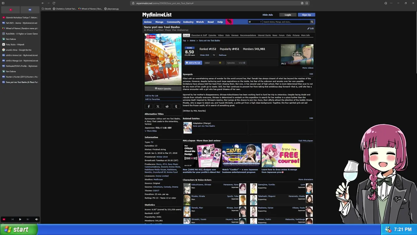Click the browser back arrow
The width and height of the screenshot is (417, 235).
click(x=43, y=3)
